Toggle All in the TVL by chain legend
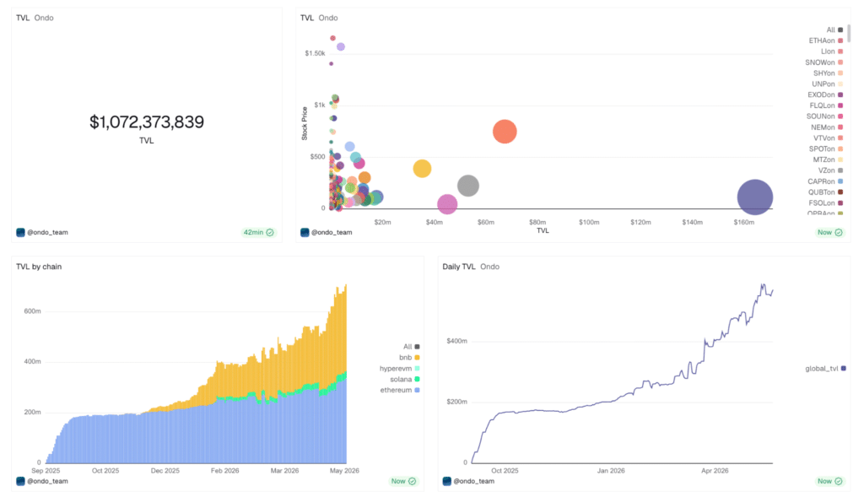 point(412,347)
